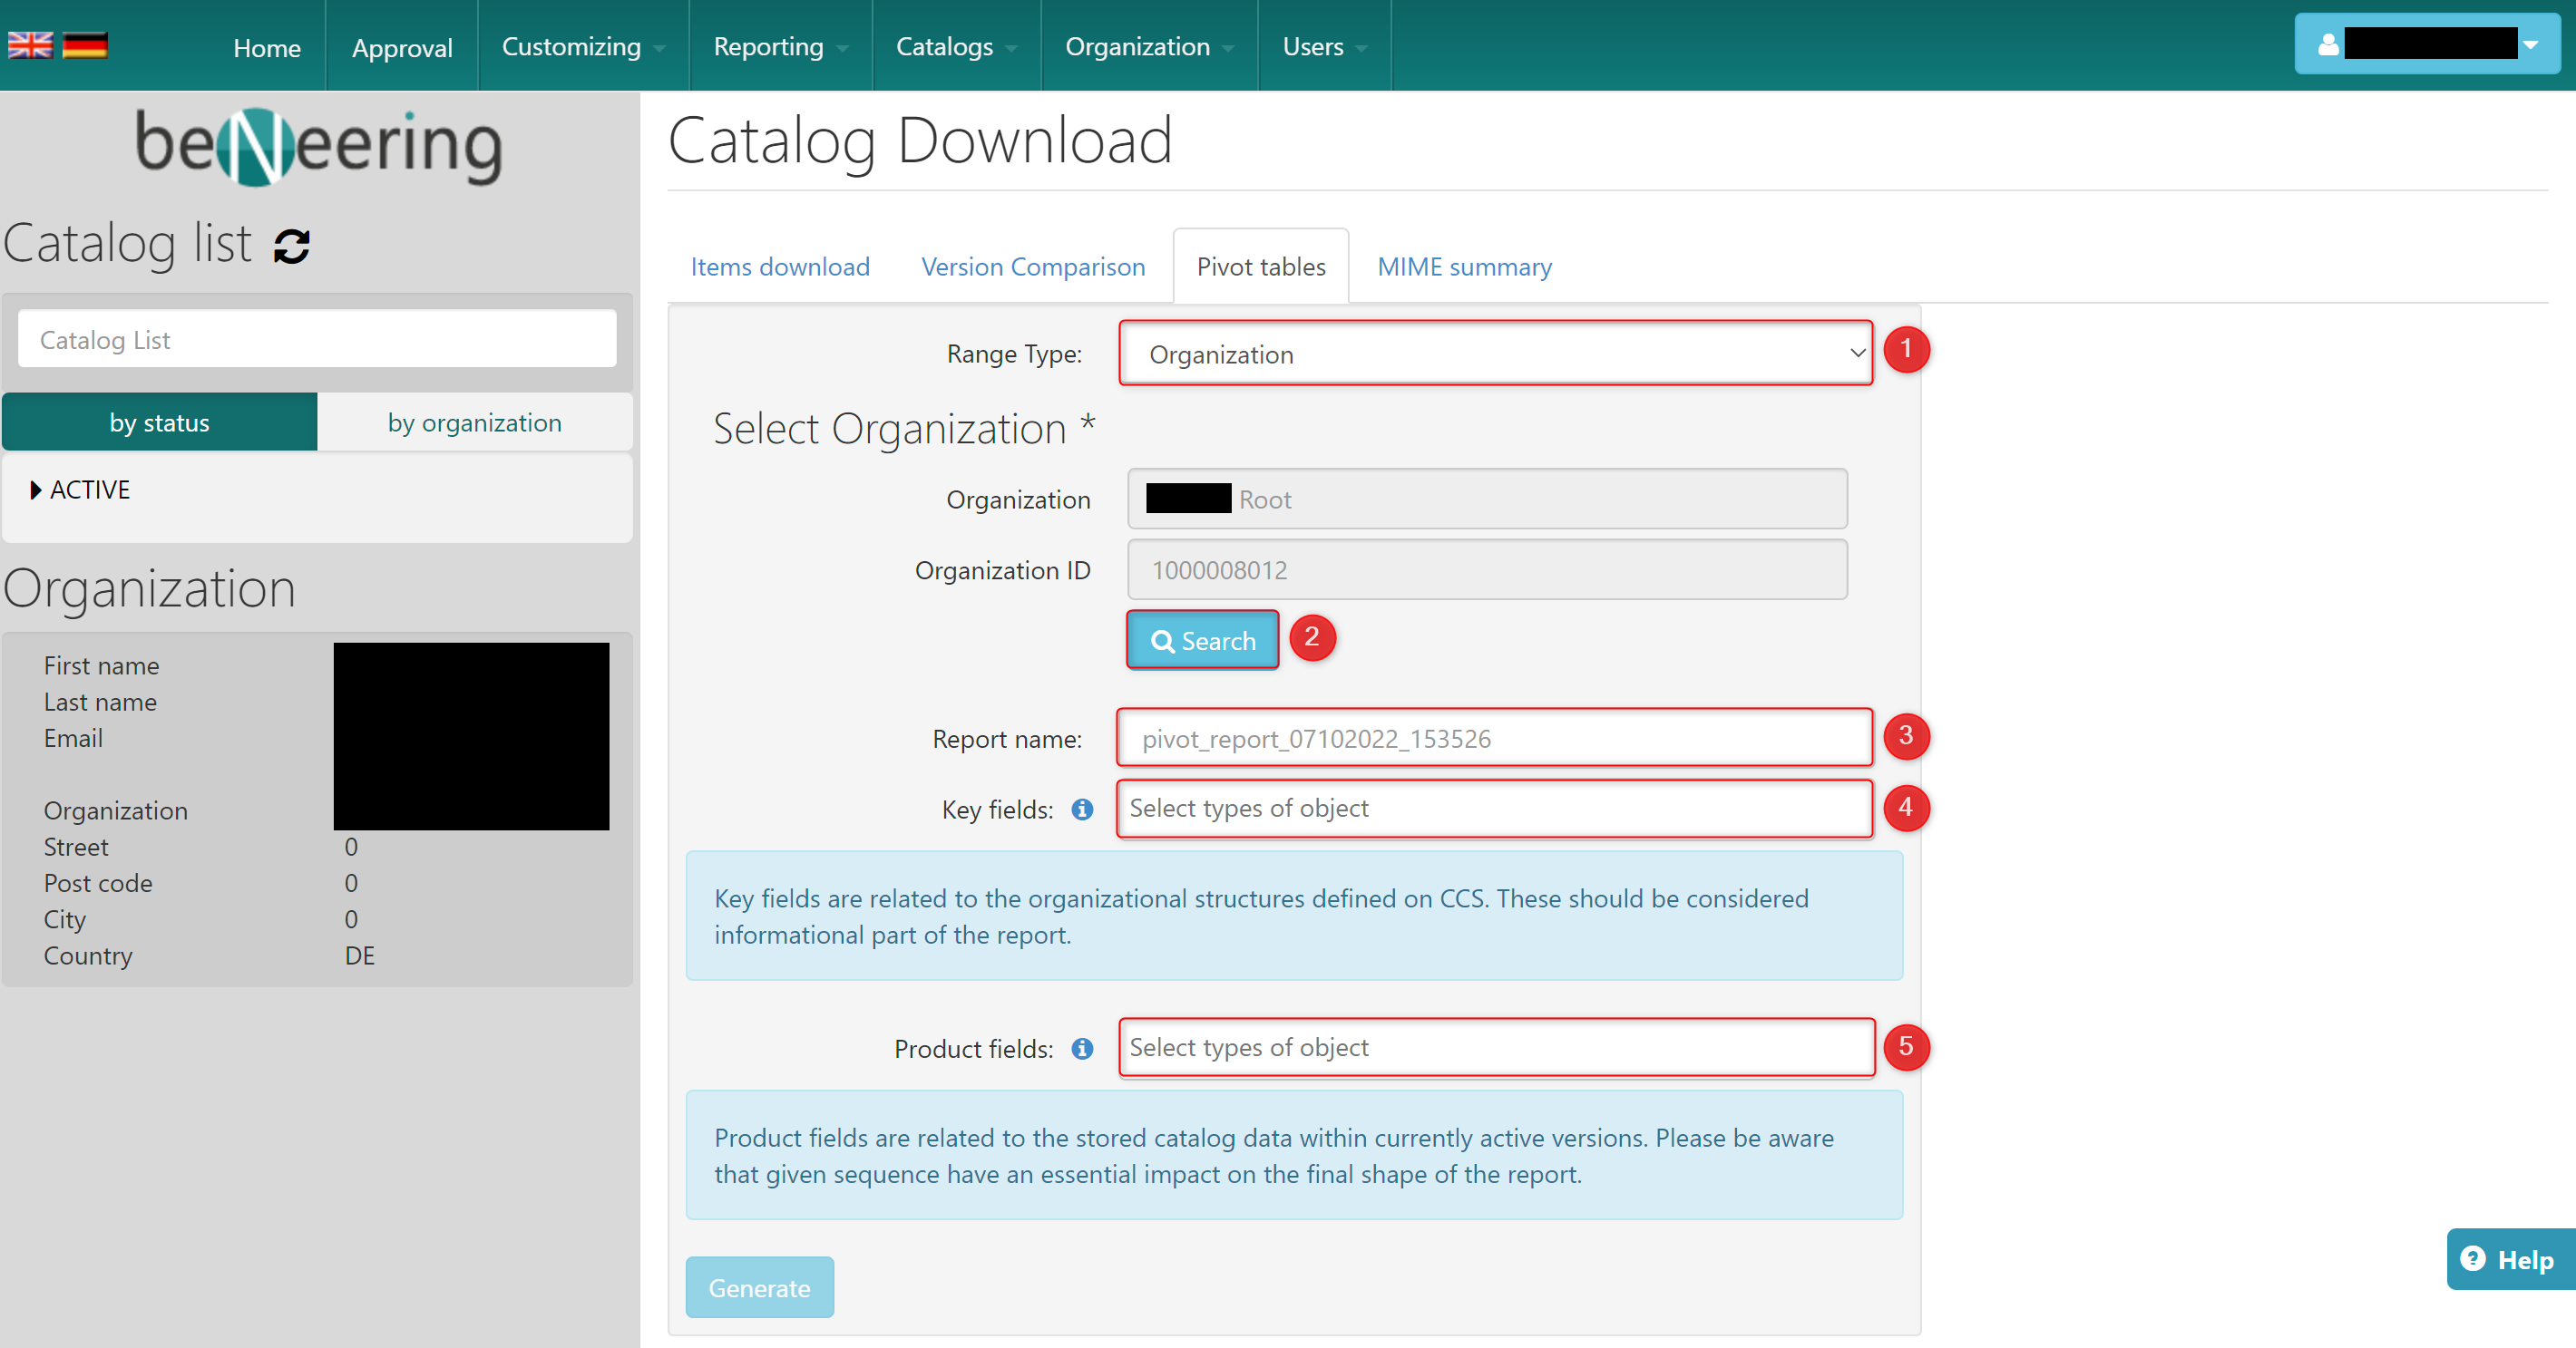2576x1348 pixels.
Task: Expand the ACTIVE catalog group
Action: [80, 490]
